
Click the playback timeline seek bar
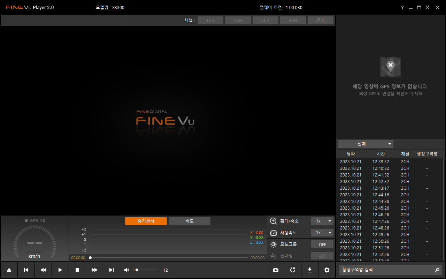[x=169, y=258]
